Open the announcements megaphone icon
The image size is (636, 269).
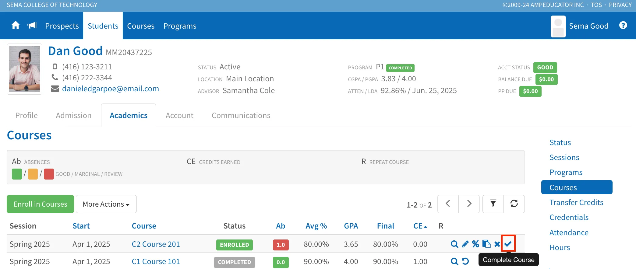click(32, 26)
